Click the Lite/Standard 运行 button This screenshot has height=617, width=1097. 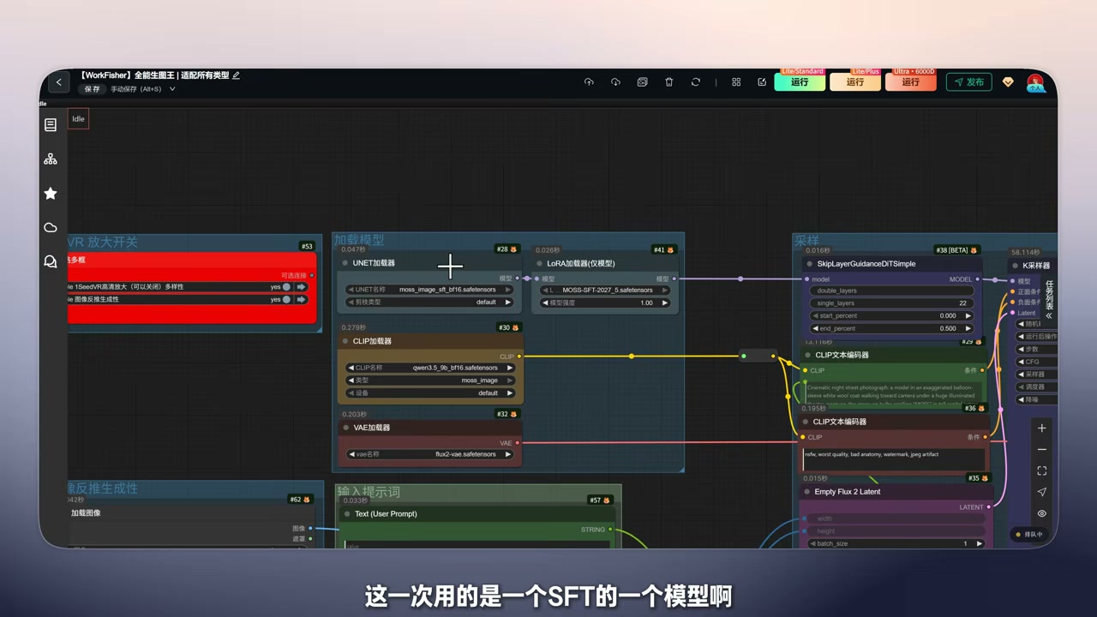[800, 82]
